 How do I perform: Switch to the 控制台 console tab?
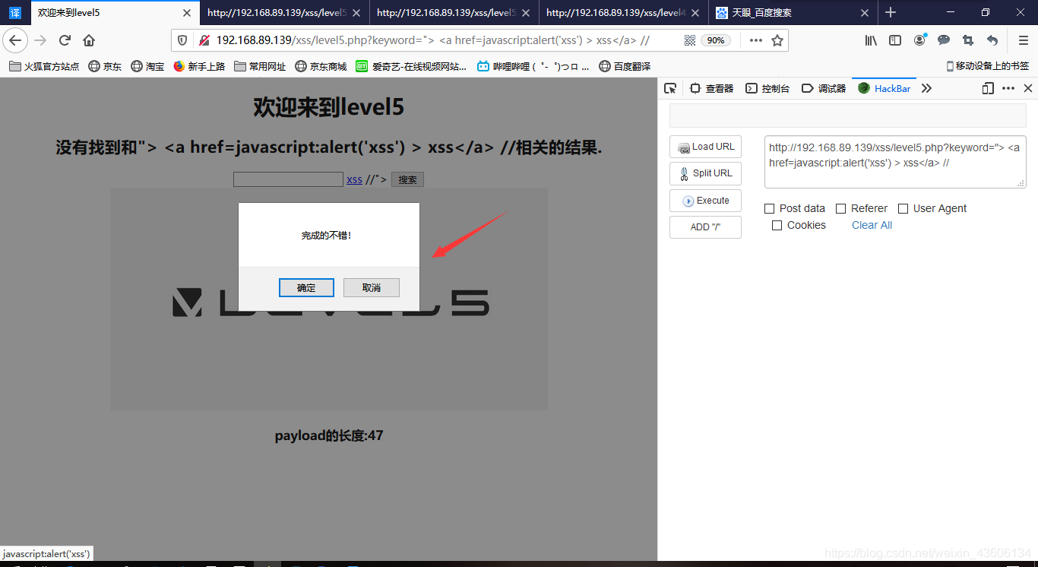767,89
